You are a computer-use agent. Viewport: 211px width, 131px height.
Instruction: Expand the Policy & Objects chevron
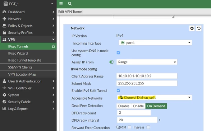point(54,26)
